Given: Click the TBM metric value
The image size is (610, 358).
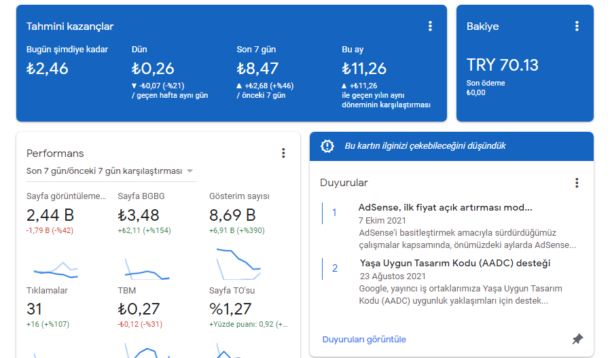Looking at the screenshot, I should click(139, 309).
